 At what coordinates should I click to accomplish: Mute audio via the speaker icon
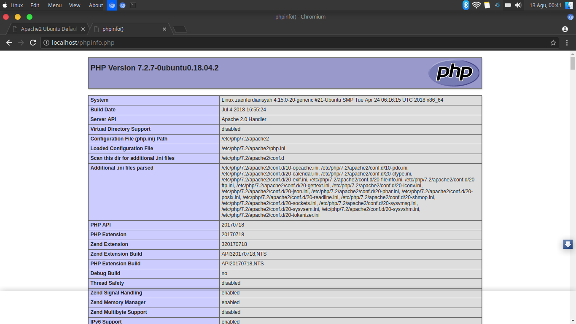point(519,5)
